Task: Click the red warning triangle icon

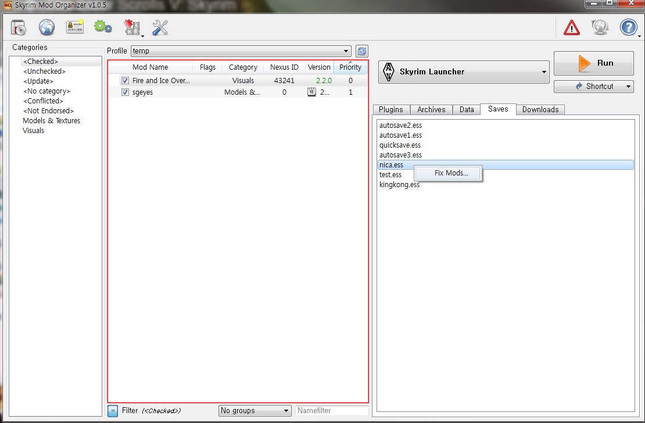Action: coord(571,28)
